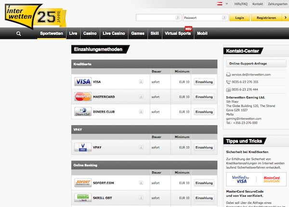This screenshot has height=207, width=289.
Task: Click Einzahlung for MASTERCARD
Action: (x=204, y=97)
